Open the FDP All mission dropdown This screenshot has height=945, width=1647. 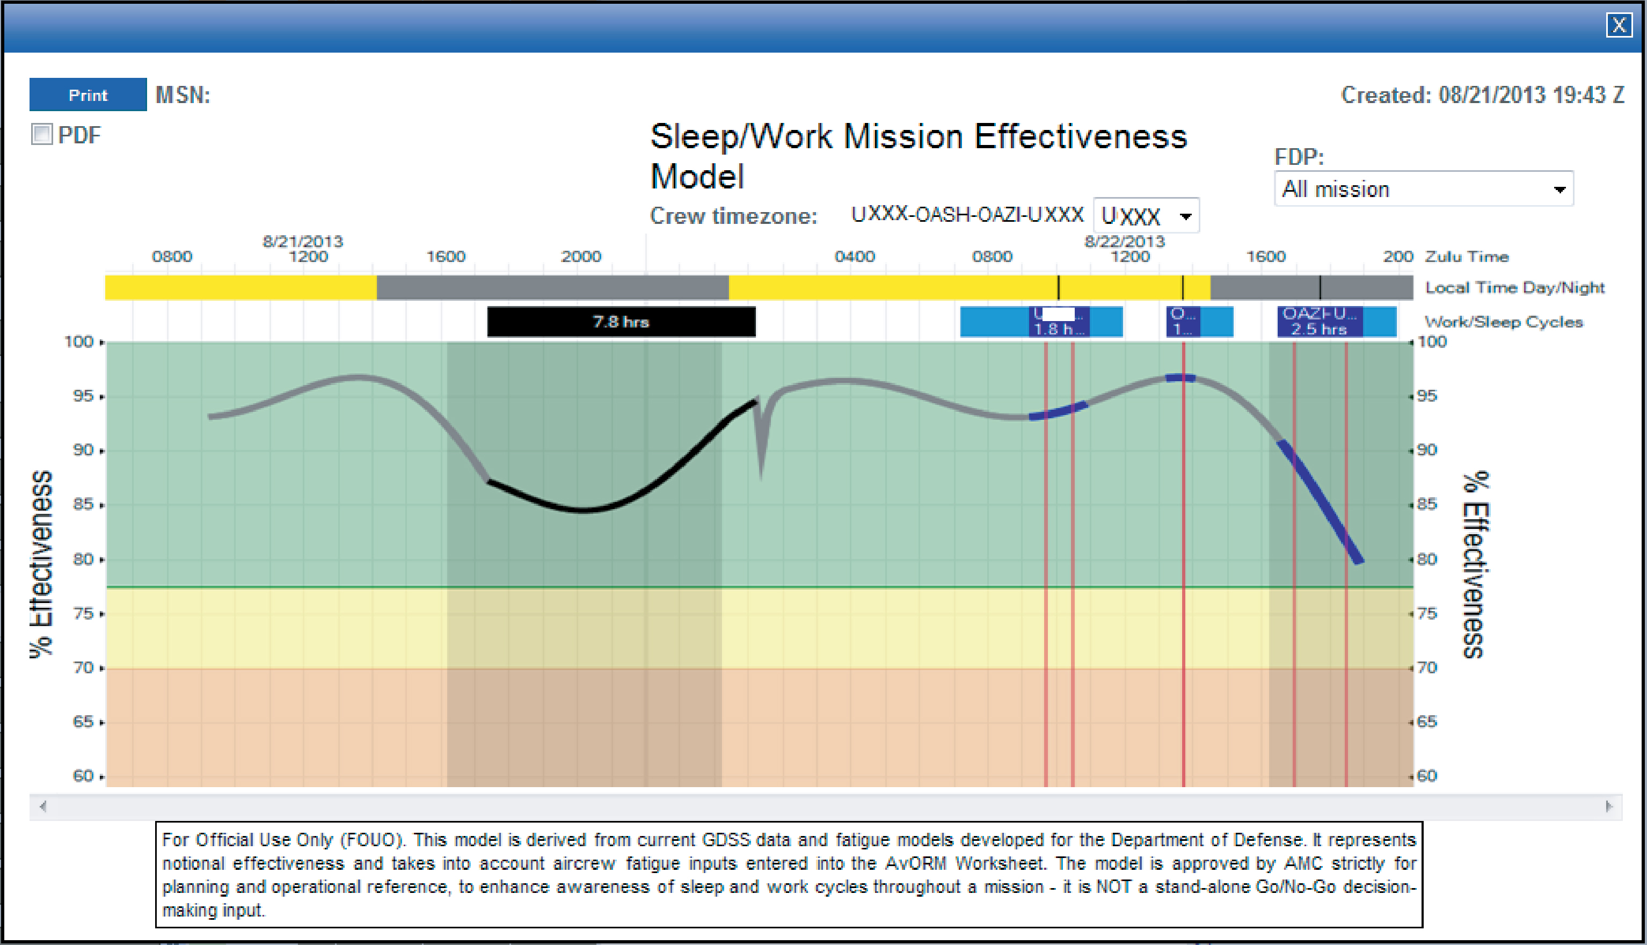coord(1423,189)
